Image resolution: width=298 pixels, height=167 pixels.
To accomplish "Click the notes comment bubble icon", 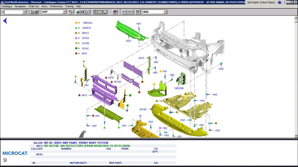I will tap(138, 12).
